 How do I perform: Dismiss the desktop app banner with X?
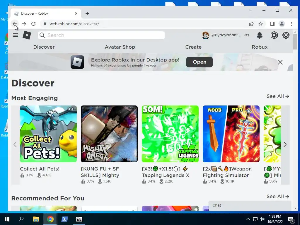tap(280, 62)
